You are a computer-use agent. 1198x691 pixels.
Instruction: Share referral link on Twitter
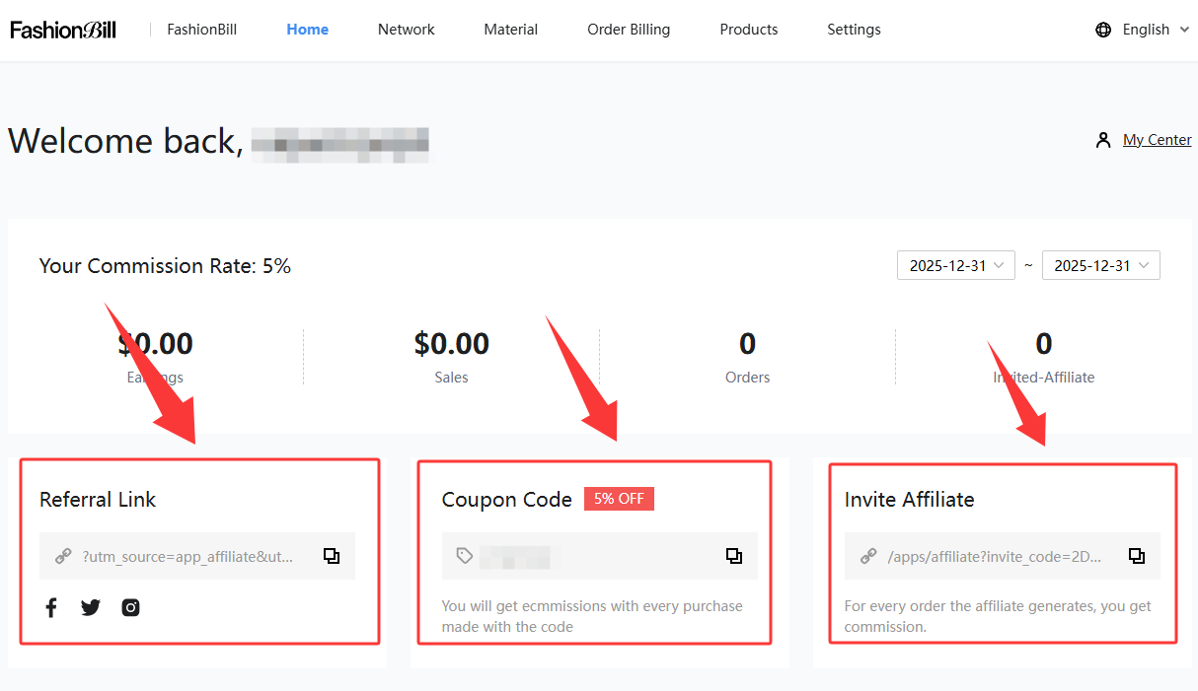point(91,607)
